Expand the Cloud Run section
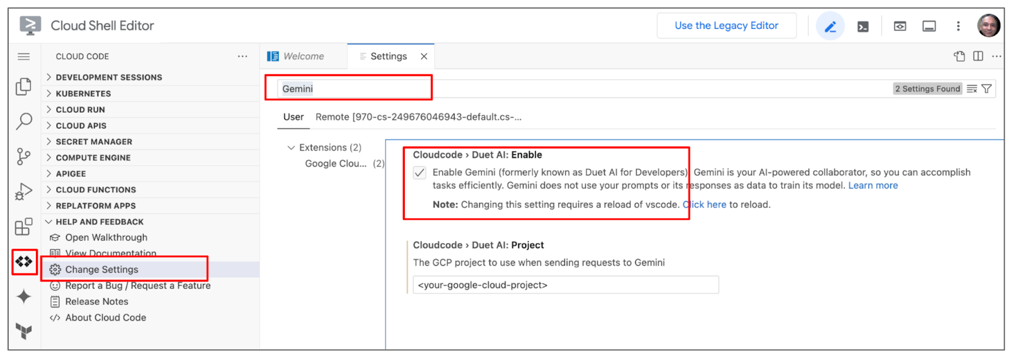The height and width of the screenshot is (354, 1009). click(80, 110)
